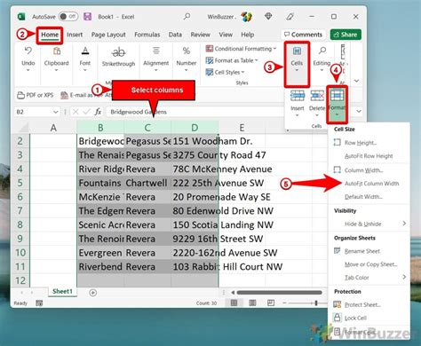Open the View tab
This screenshot has width=421, height=346.
coord(226,35)
